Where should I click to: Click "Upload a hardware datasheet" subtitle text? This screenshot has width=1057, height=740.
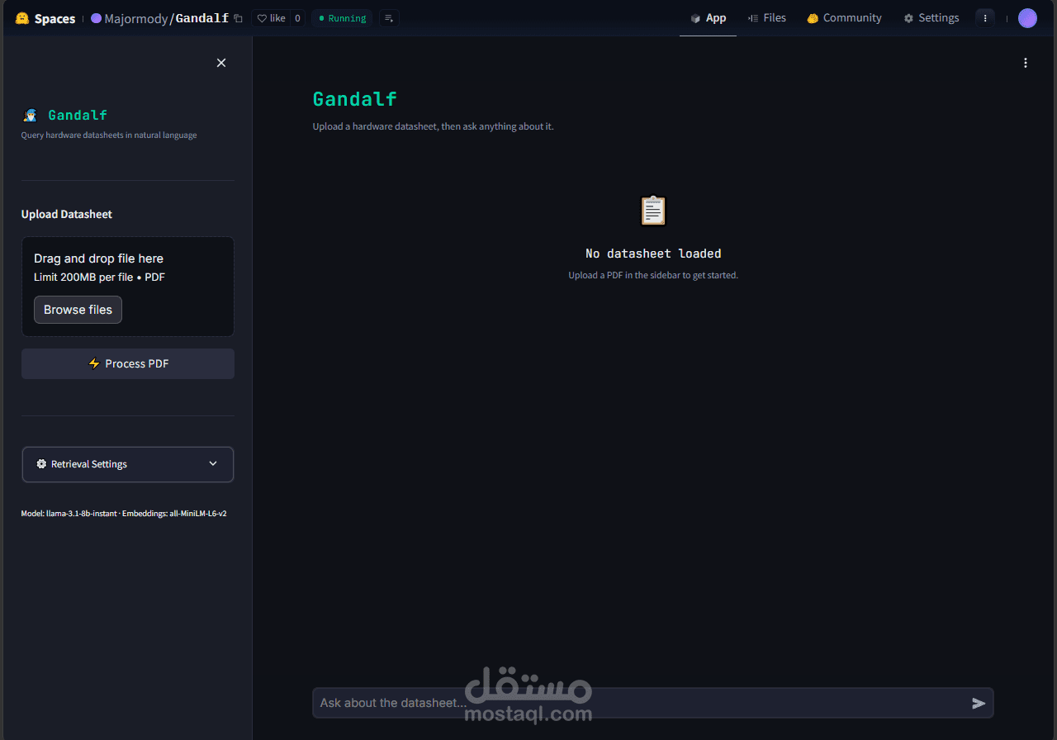pyautogui.click(x=433, y=126)
